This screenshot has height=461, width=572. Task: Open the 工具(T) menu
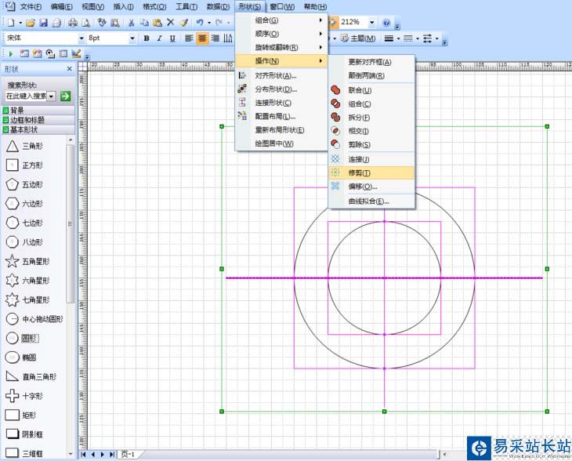(185, 6)
